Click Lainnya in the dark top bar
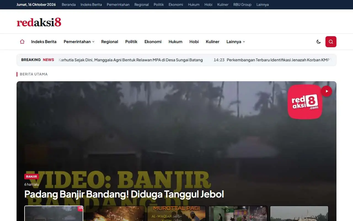 point(263,5)
